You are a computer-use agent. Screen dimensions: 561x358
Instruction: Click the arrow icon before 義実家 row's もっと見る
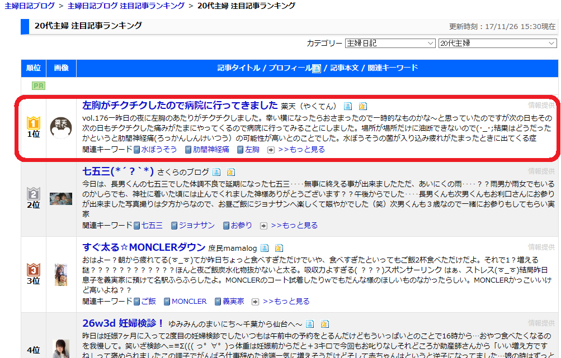[255, 302]
